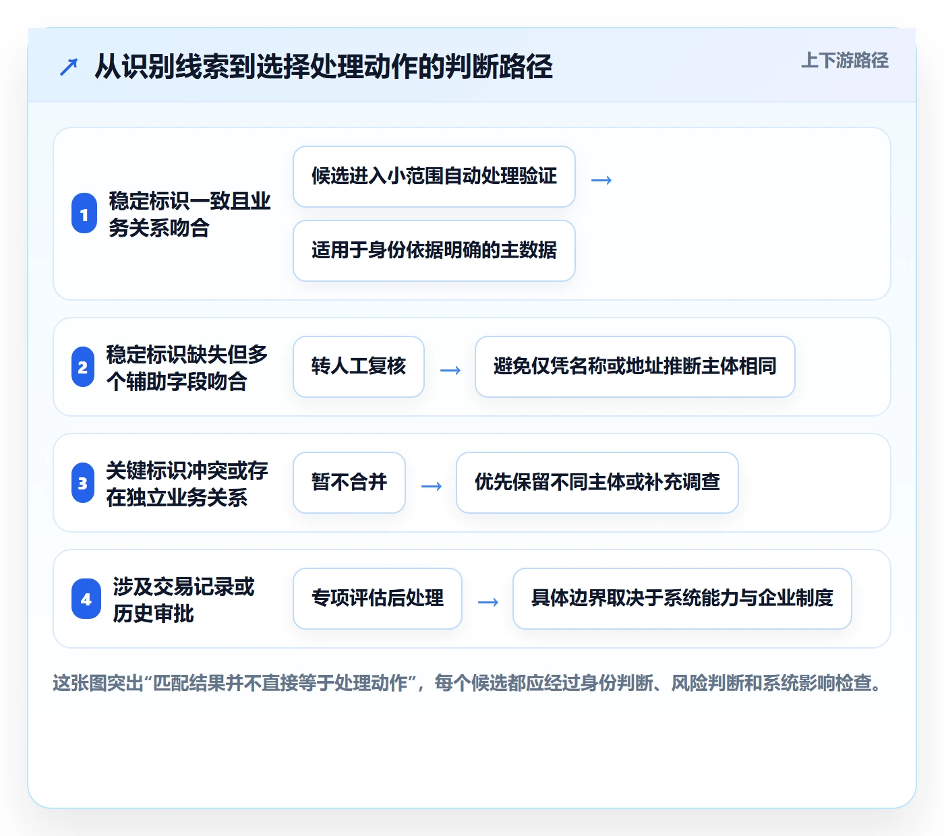Select the 稳定标识一致且业务关系吻合 condition text

click(189, 214)
